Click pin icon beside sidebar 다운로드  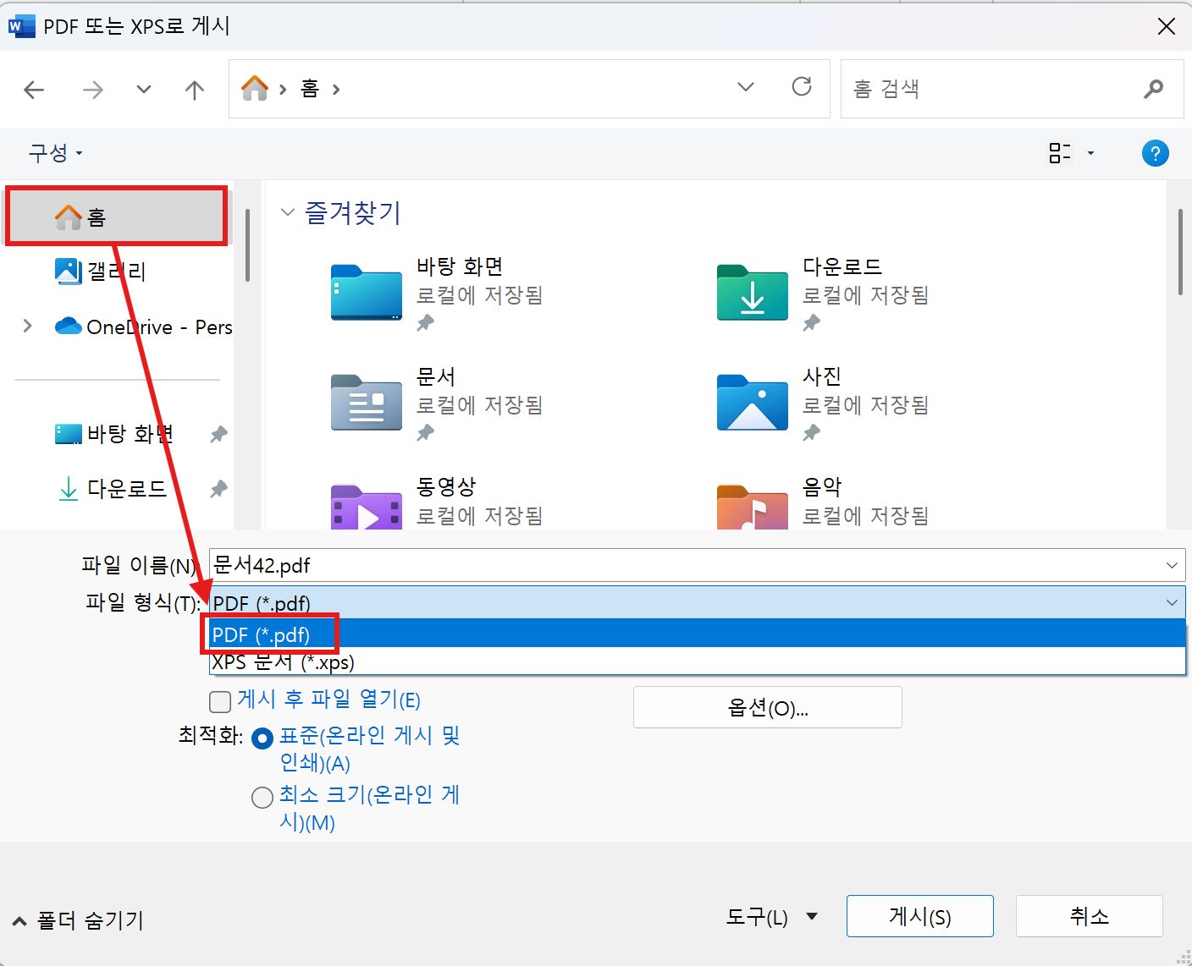click(219, 489)
